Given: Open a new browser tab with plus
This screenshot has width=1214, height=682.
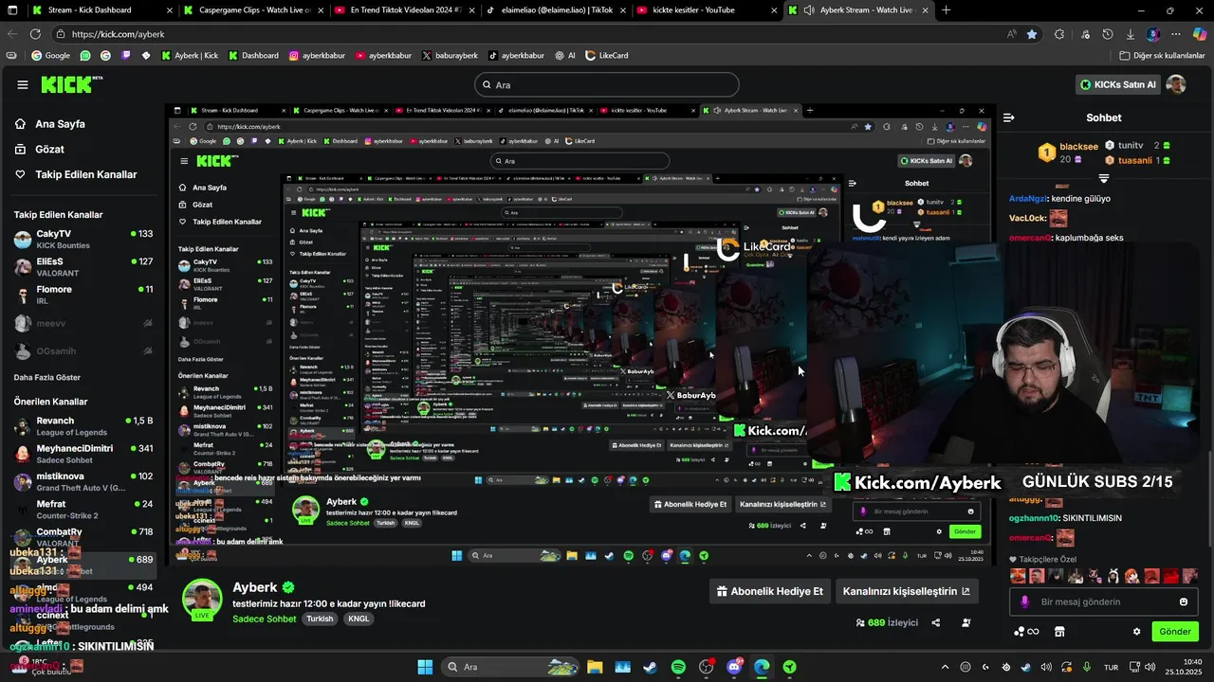Looking at the screenshot, I should click(x=946, y=10).
